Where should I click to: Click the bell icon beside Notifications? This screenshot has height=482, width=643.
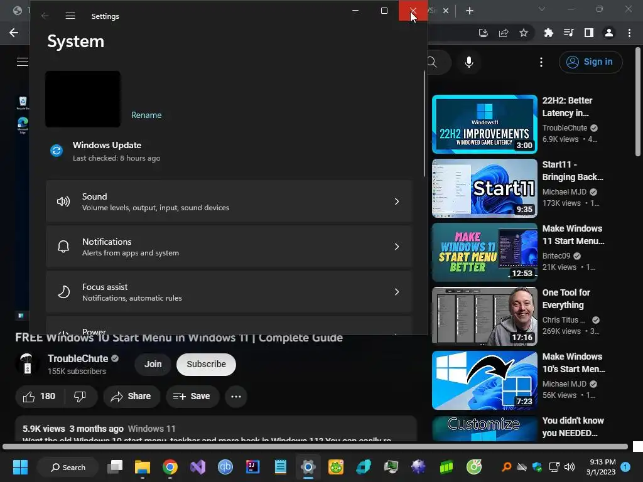tap(63, 247)
